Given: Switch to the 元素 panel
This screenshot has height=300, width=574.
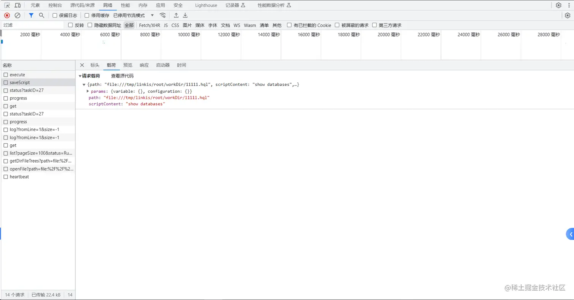Looking at the screenshot, I should coord(35,5).
